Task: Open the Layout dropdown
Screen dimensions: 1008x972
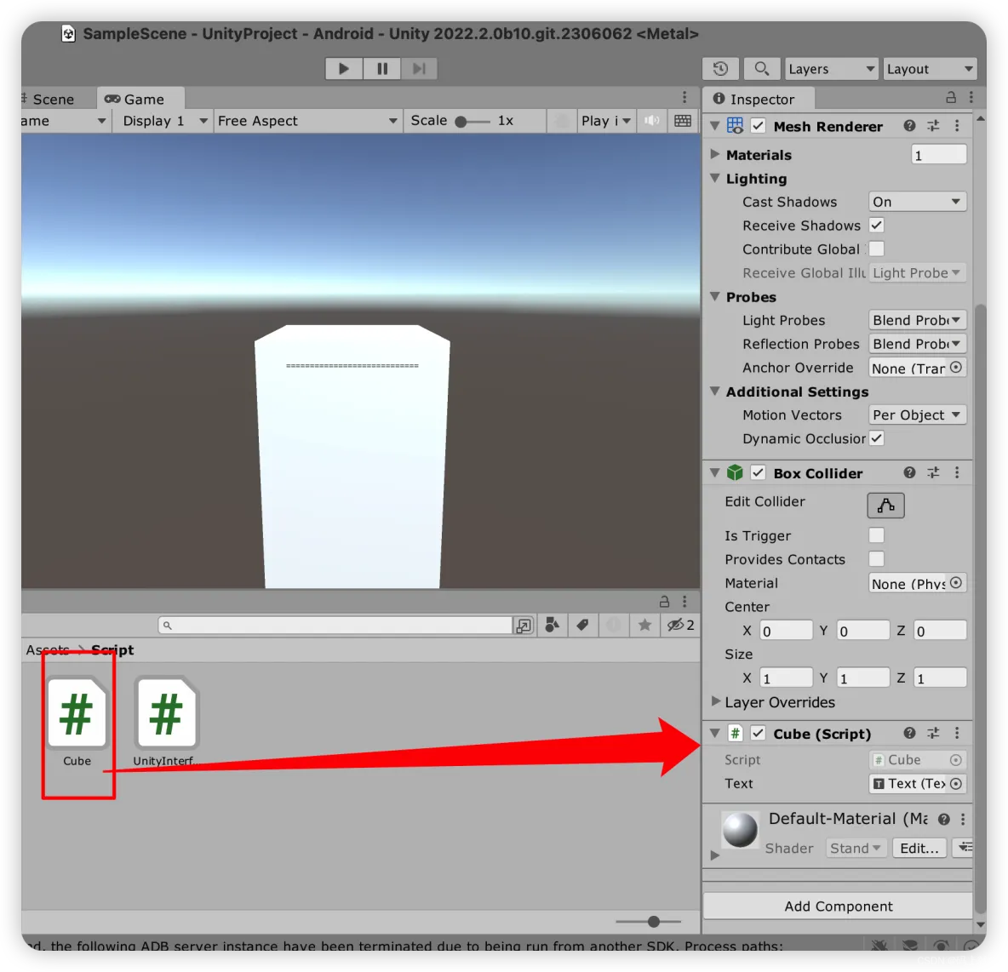Action: tap(930, 69)
